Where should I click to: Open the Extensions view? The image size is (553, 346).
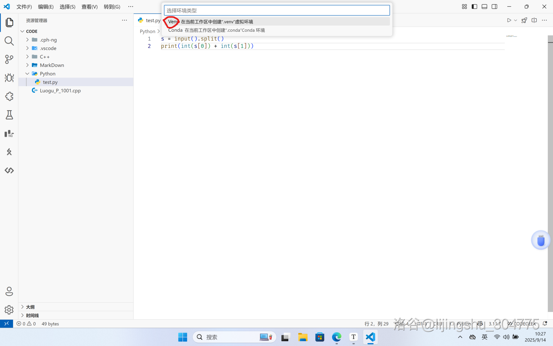coord(9,96)
